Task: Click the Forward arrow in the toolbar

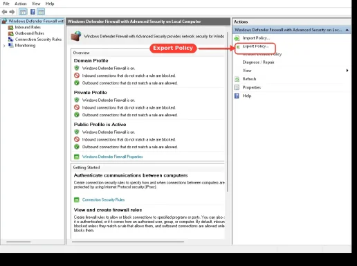Action: pyautogui.click(x=12, y=12)
